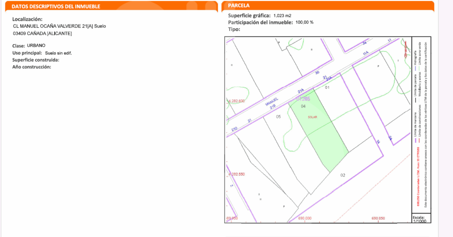Click the address CL MANUEL OCAÑA VALVERDE 21[A]
This screenshot has width=453, height=237.
pyautogui.click(x=60, y=26)
